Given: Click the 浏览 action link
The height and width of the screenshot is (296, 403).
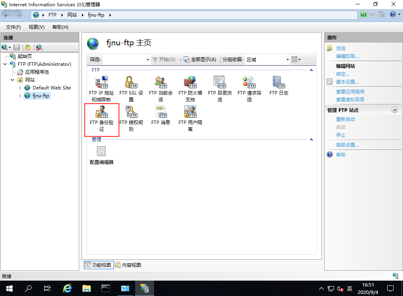Looking at the screenshot, I should 341,48.
